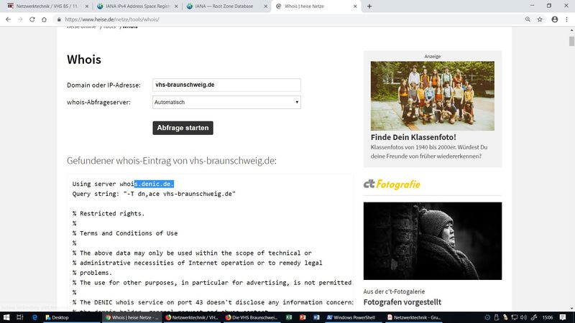Close the IANA Root Zone Database tab
The height and width of the screenshot is (323, 575).
265,6
